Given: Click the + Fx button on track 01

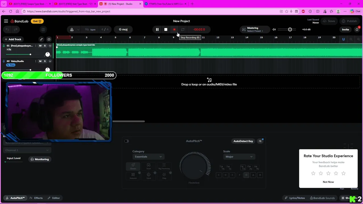Looking at the screenshot, I should [9, 50].
